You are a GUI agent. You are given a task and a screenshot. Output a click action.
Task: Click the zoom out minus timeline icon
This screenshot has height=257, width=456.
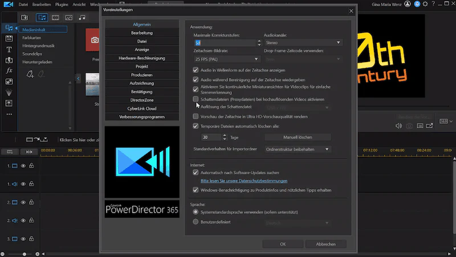(2, 254)
